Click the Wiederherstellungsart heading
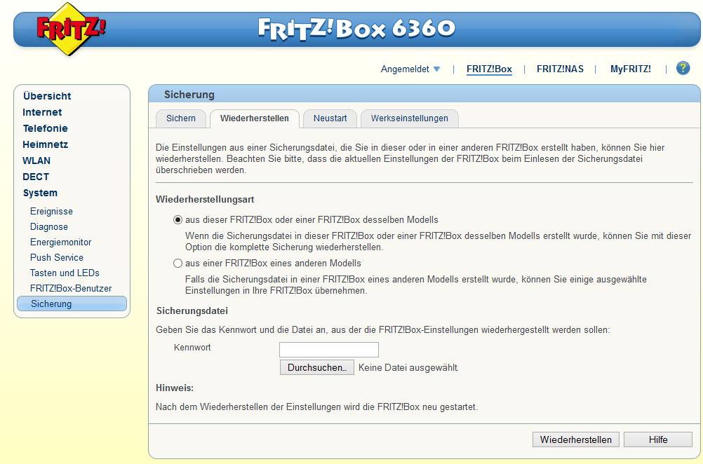The image size is (703, 464). pyautogui.click(x=205, y=199)
